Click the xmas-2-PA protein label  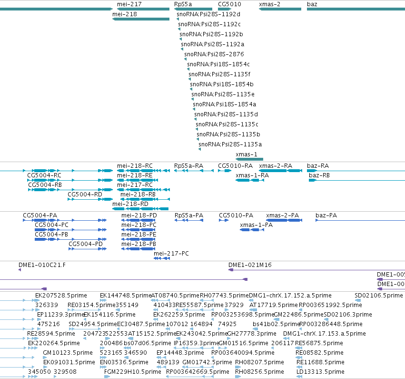tap(282, 215)
